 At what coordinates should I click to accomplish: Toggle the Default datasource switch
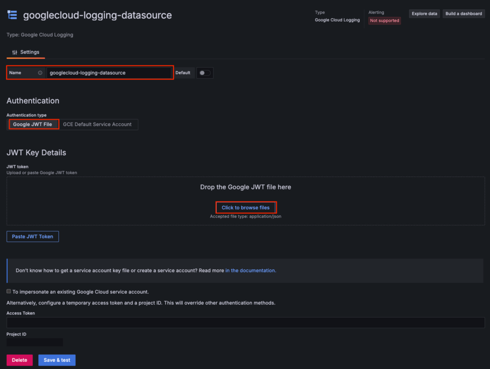click(205, 73)
